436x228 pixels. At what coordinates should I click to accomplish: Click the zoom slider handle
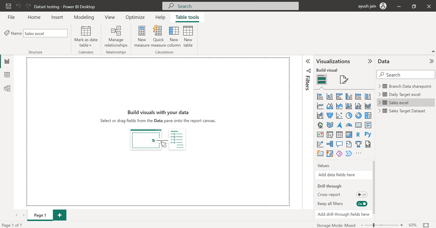pyautogui.click(x=374, y=225)
